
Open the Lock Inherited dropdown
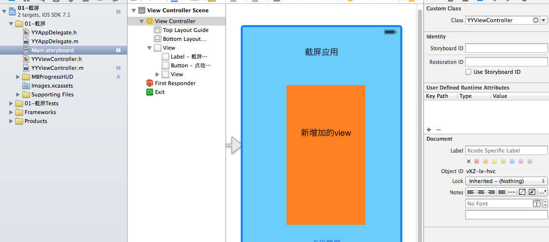tap(506, 181)
